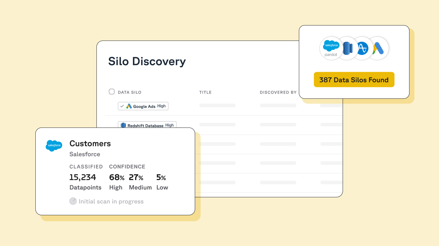This screenshot has width=439, height=246.
Task: Click the Salesforce cloud logo on Customers card
Action: click(x=54, y=146)
